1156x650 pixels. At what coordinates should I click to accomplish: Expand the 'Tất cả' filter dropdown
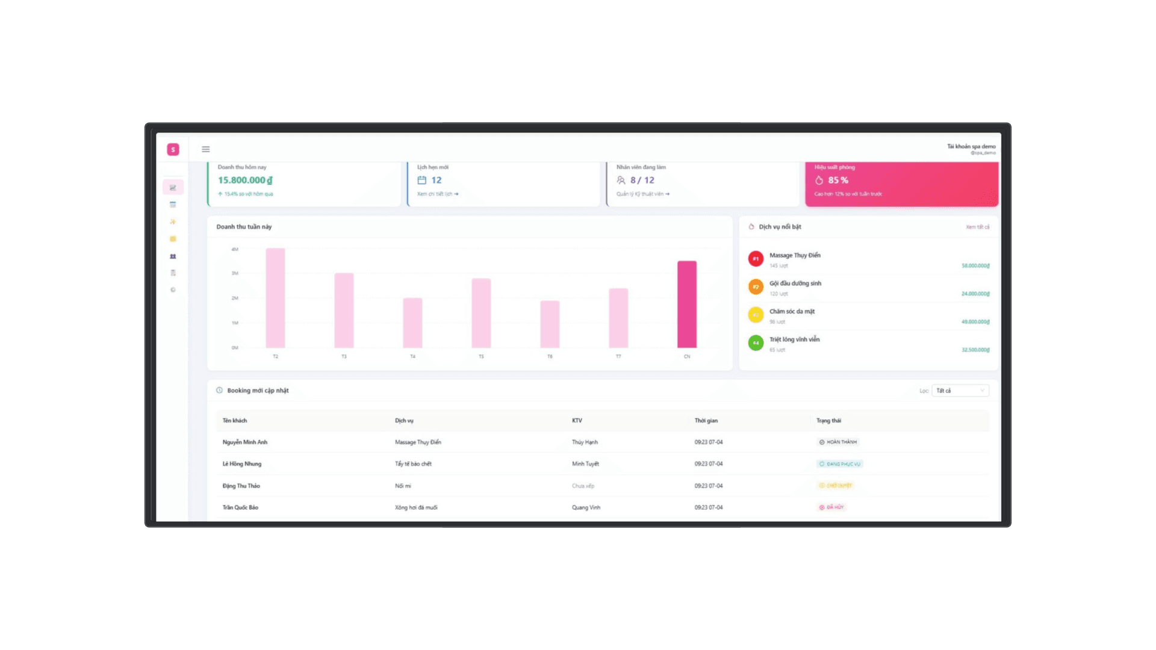point(960,391)
